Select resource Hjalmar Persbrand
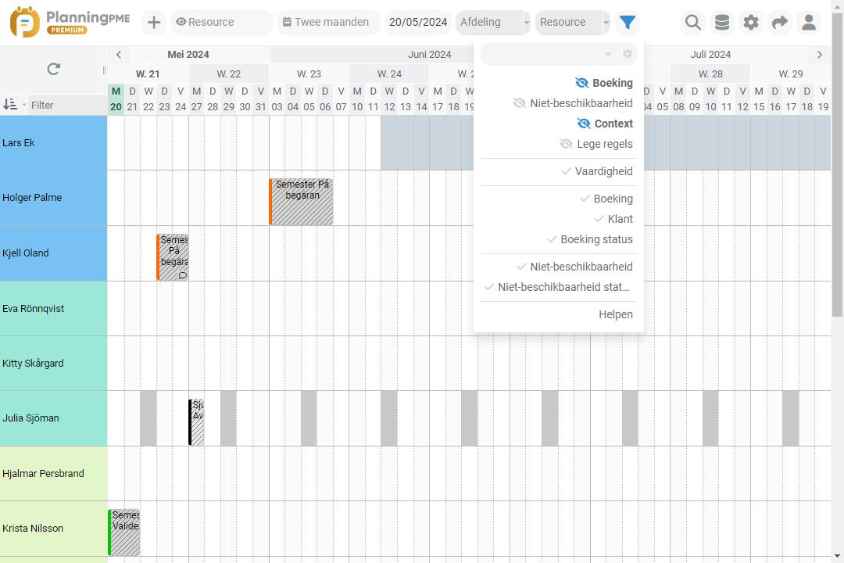The height and width of the screenshot is (563, 844). coord(53,474)
